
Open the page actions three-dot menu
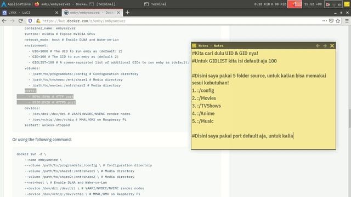point(324,21)
